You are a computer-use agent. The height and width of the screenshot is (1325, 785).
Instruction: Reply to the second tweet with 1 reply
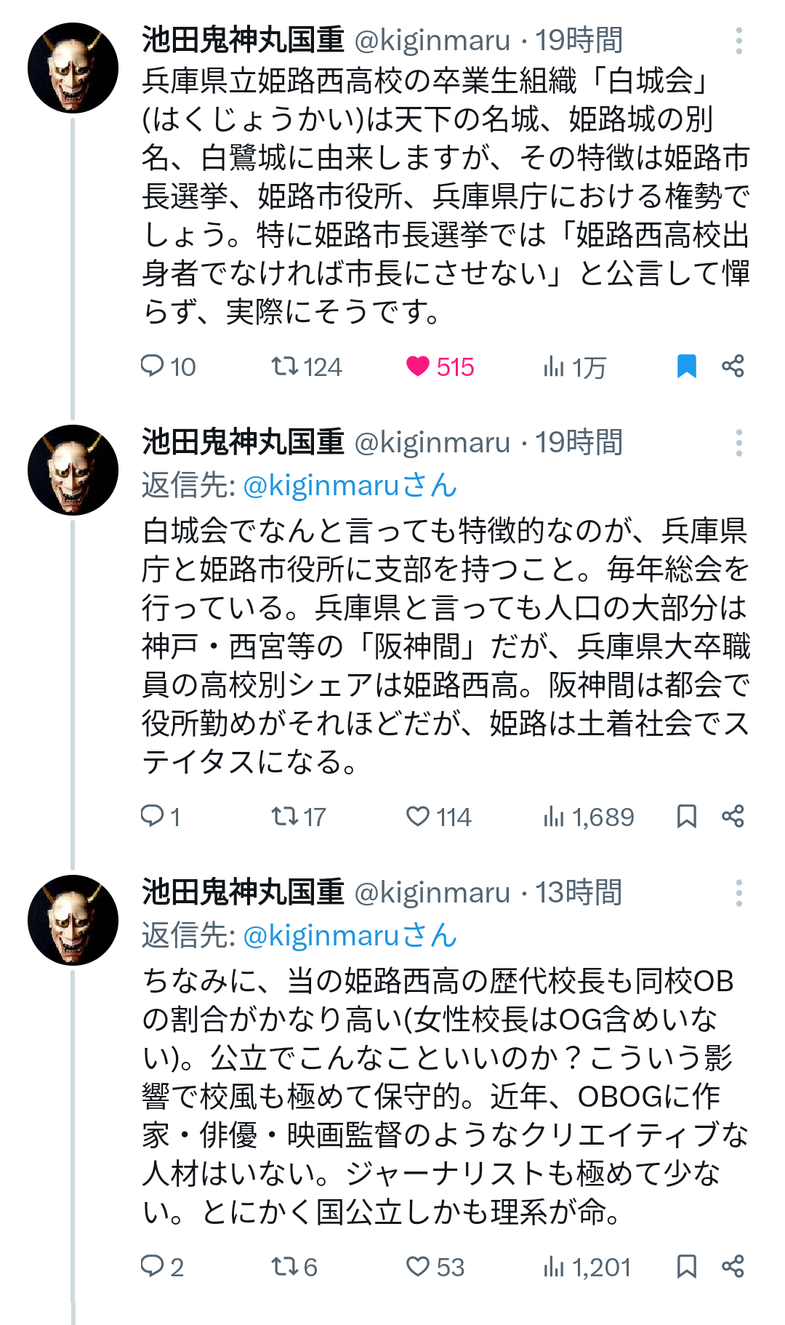pyautogui.click(x=152, y=816)
